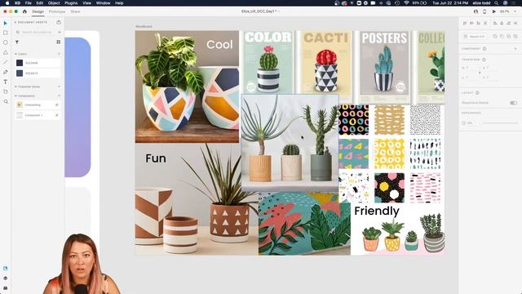Switch assets to grid view
Image resolution: width=522 pixels, height=294 pixels.
coord(58,42)
